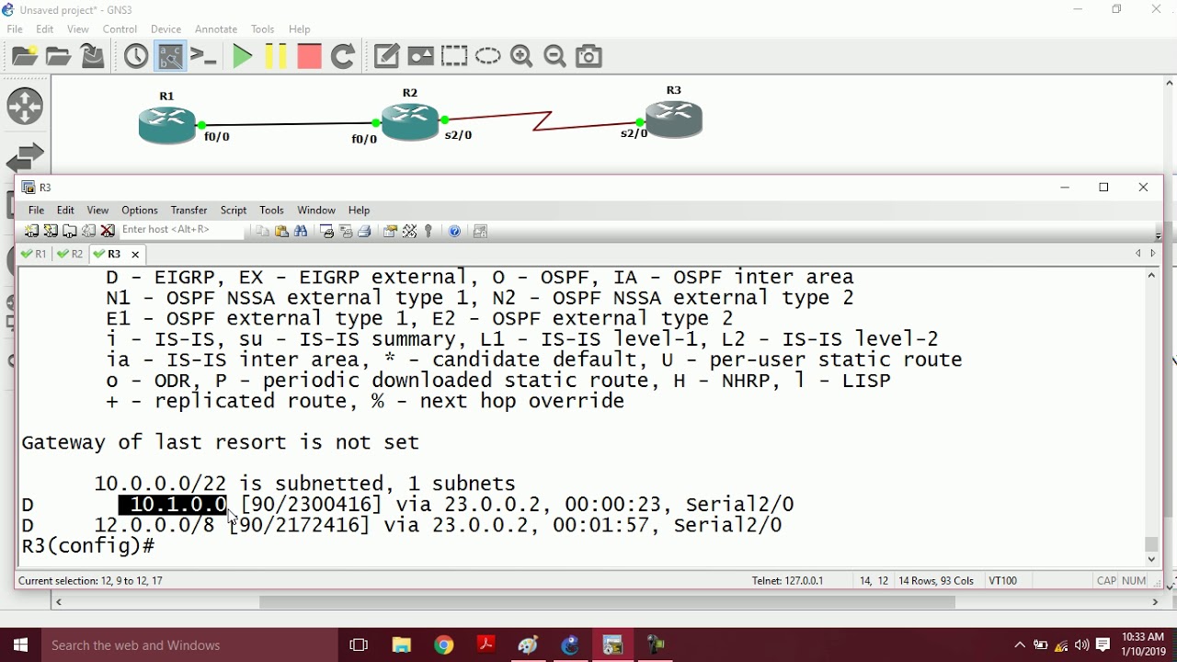Click the public key assistant key icon
The width and height of the screenshot is (1177, 662).
pyautogui.click(x=429, y=231)
